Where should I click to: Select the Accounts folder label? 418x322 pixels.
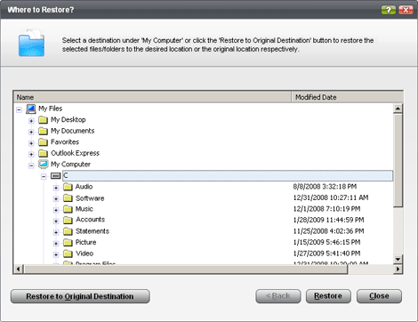[x=90, y=220]
